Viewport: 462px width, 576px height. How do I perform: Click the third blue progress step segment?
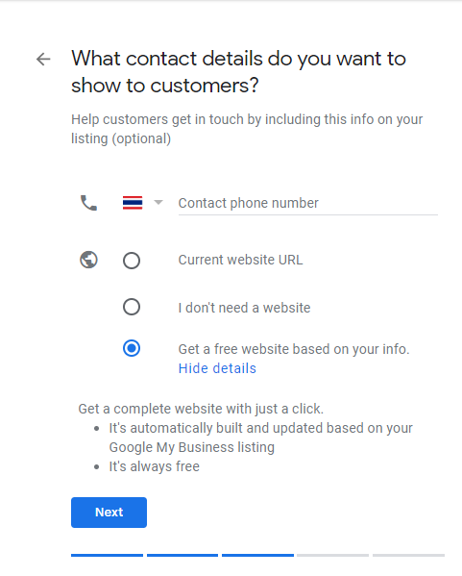coord(257,555)
